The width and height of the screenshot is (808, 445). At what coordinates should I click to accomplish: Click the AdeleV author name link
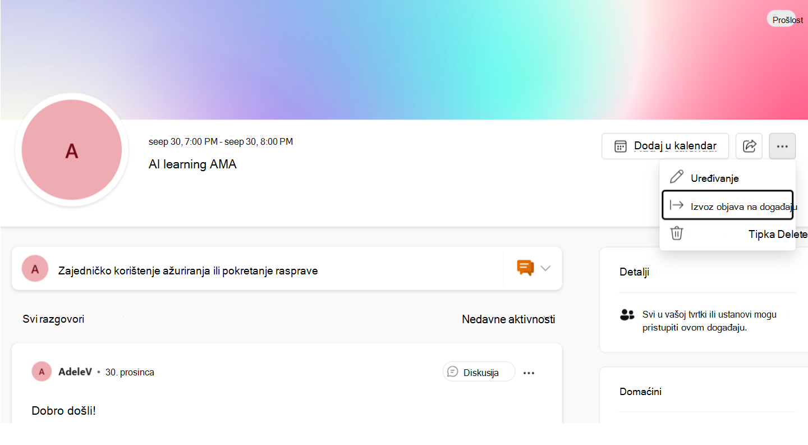(x=75, y=371)
